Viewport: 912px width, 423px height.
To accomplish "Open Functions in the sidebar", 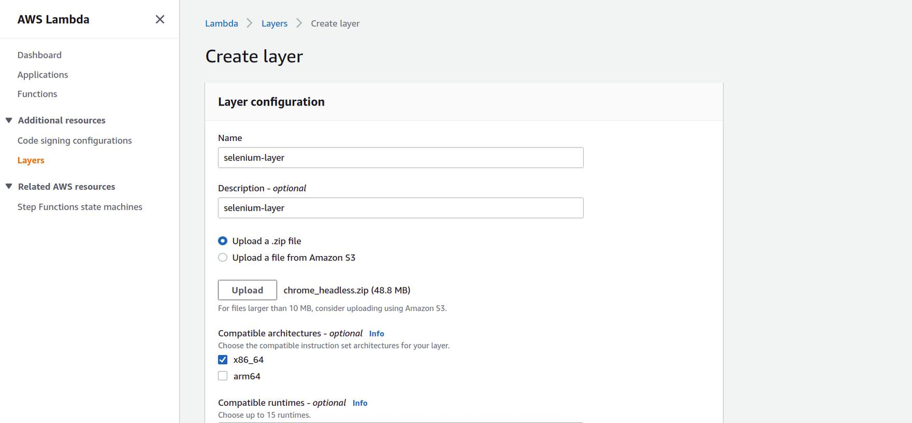I will click(37, 94).
